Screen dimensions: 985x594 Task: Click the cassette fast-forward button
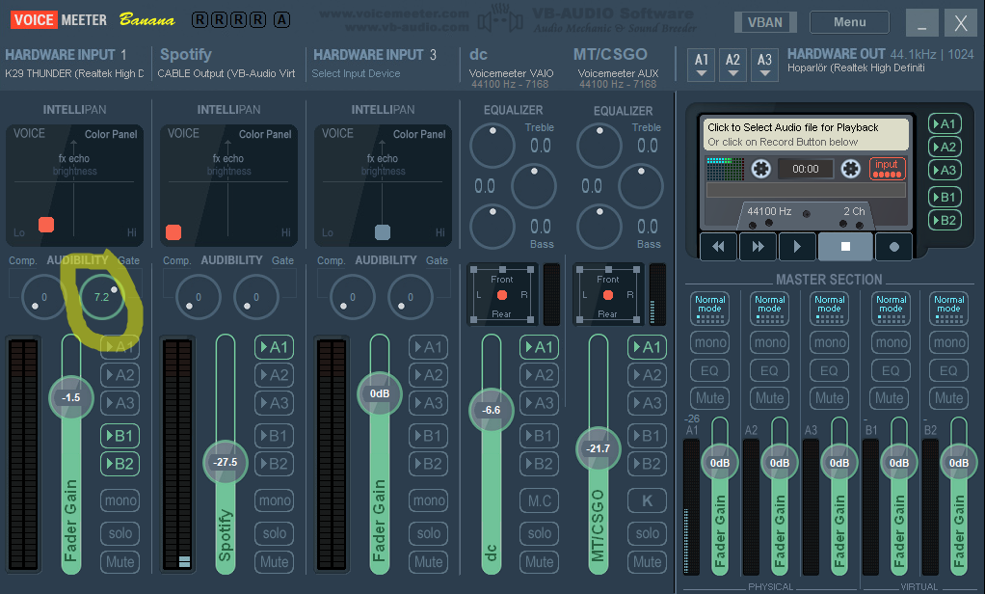(758, 247)
